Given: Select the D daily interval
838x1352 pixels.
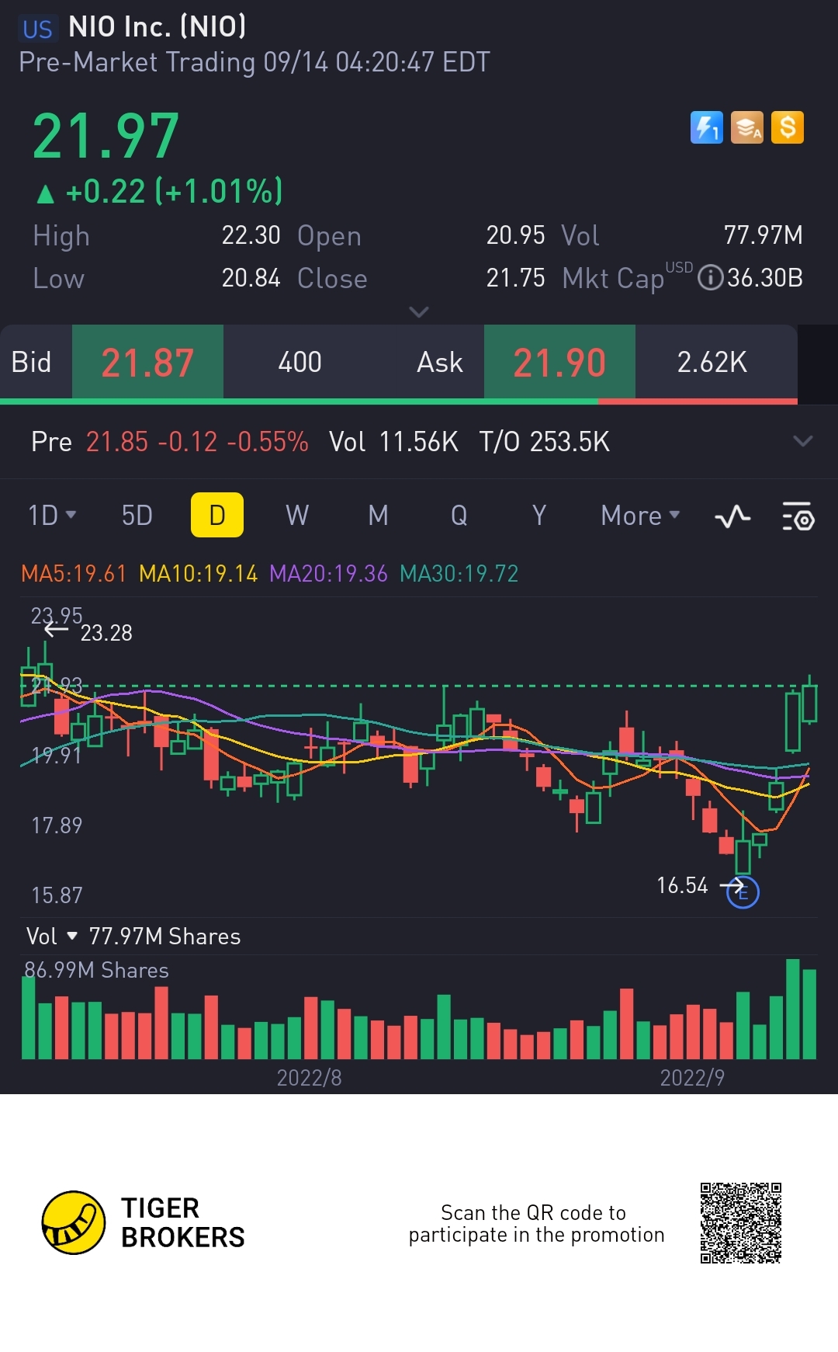Looking at the screenshot, I should tap(217, 516).
